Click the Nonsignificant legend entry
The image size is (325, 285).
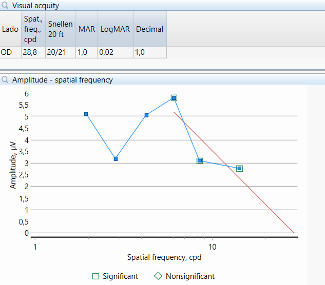[184, 276]
